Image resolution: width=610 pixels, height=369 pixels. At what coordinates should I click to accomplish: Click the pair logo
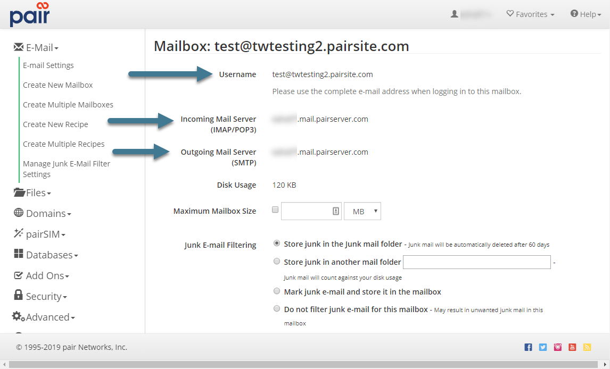point(29,14)
